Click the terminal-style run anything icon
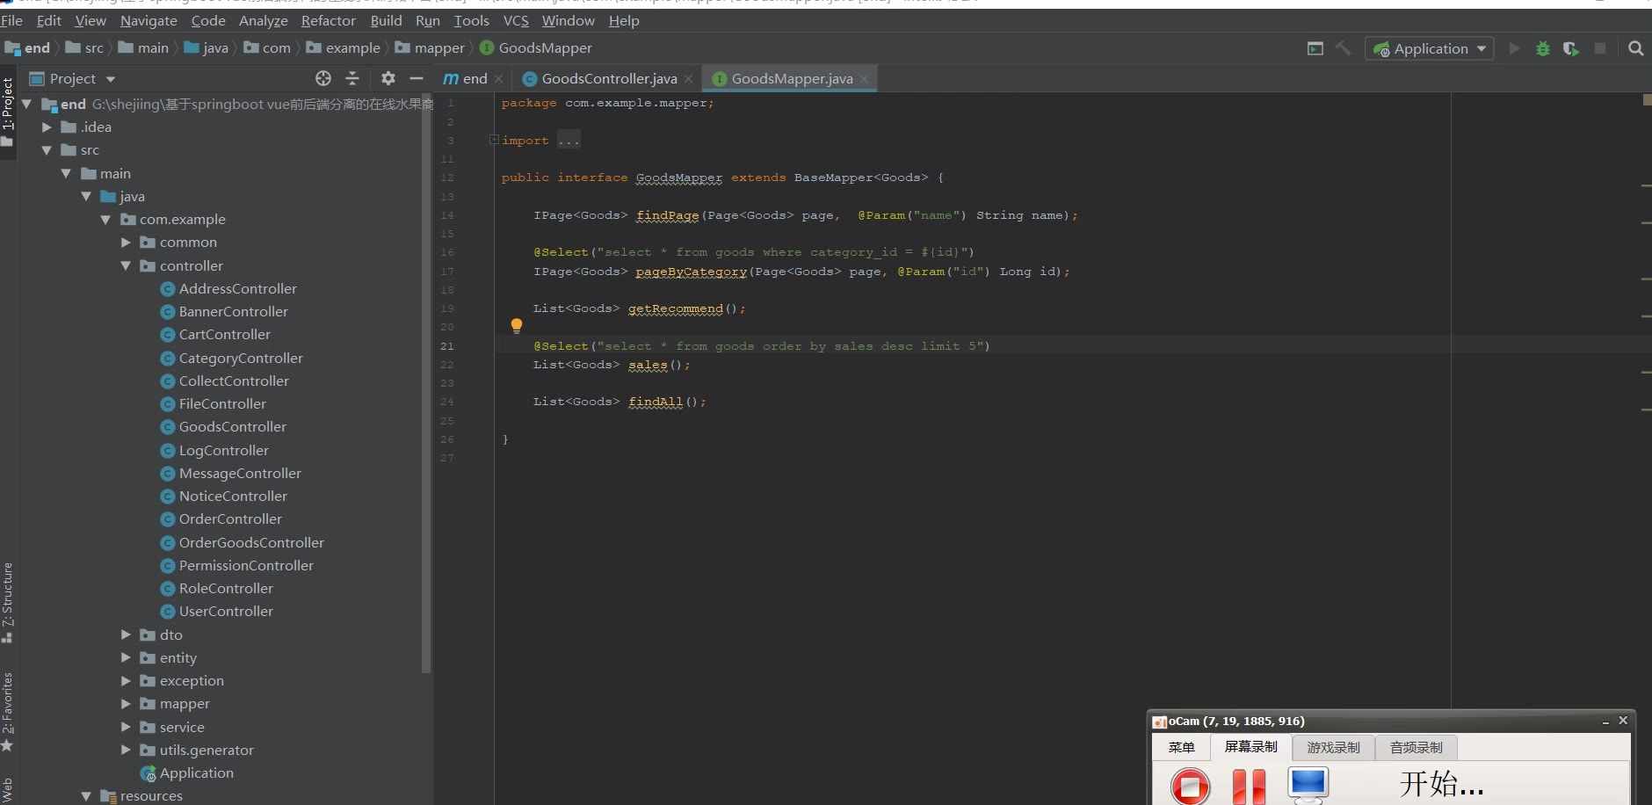The image size is (1652, 805). coord(1315,49)
